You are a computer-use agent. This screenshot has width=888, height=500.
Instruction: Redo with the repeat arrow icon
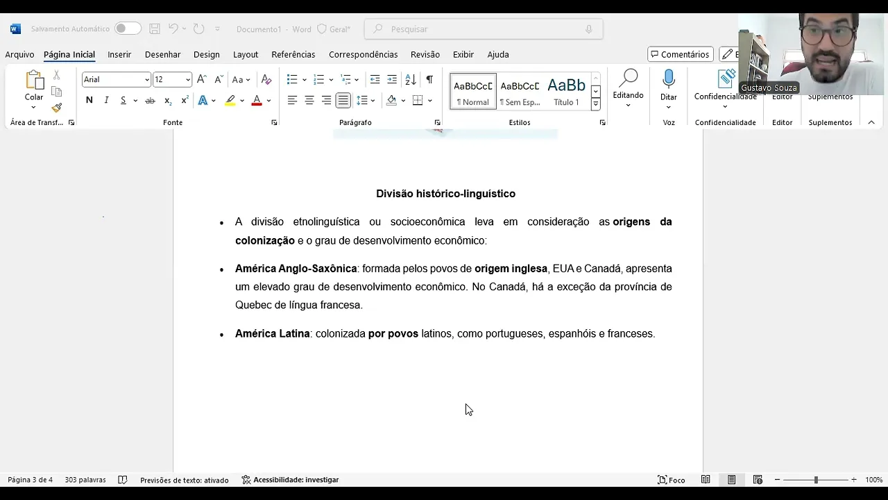(x=198, y=29)
